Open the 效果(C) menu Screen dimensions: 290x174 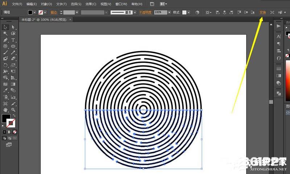pyautogui.click(x=91, y=4)
